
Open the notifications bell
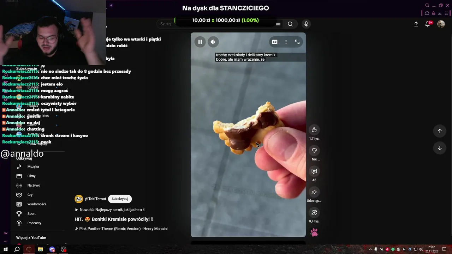point(428,24)
